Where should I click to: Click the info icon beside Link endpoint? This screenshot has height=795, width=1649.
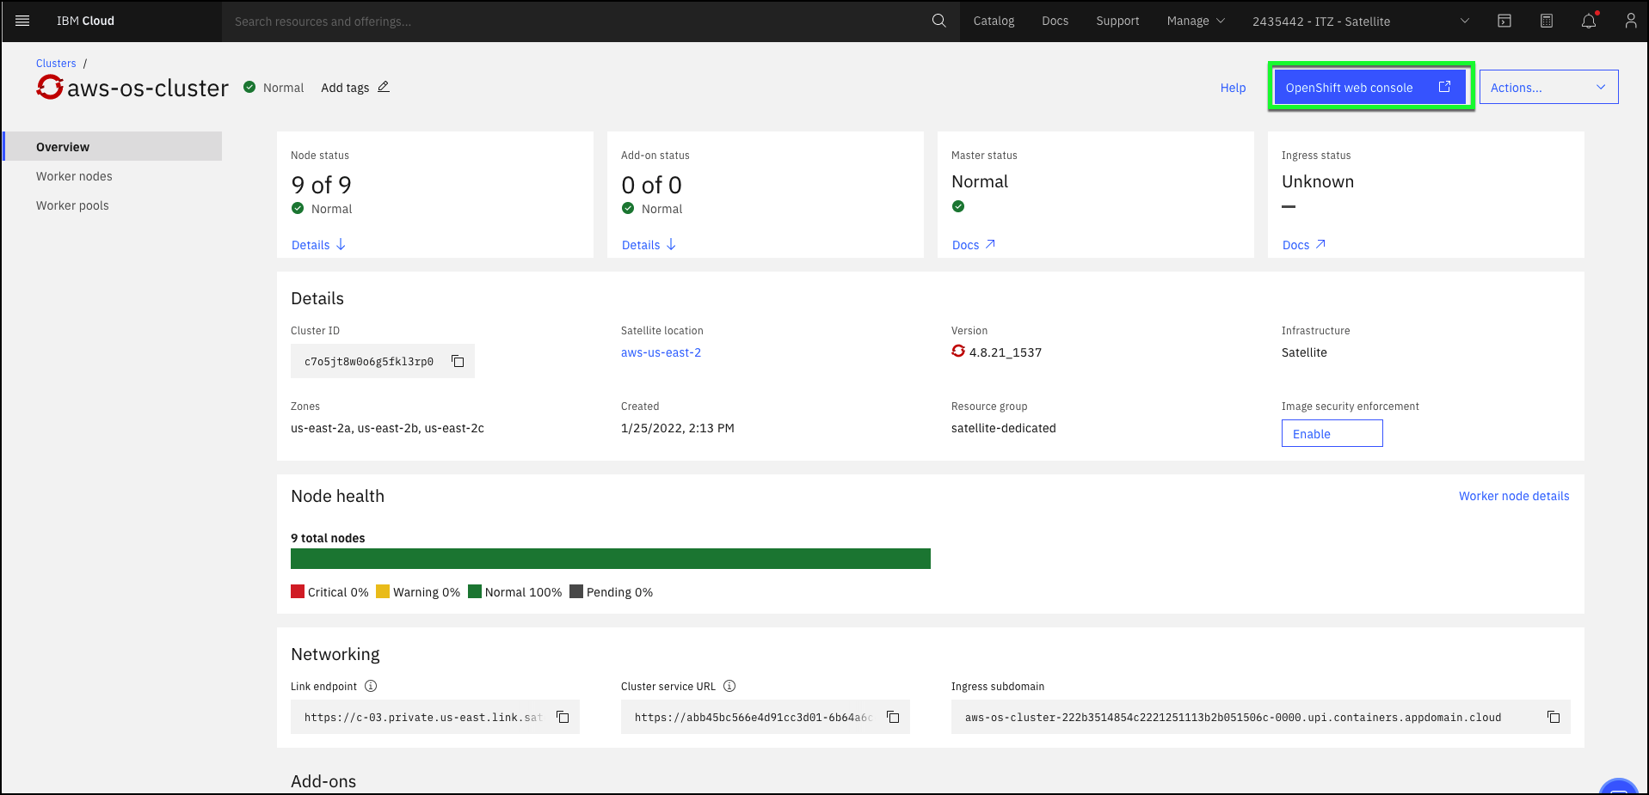[x=371, y=686]
